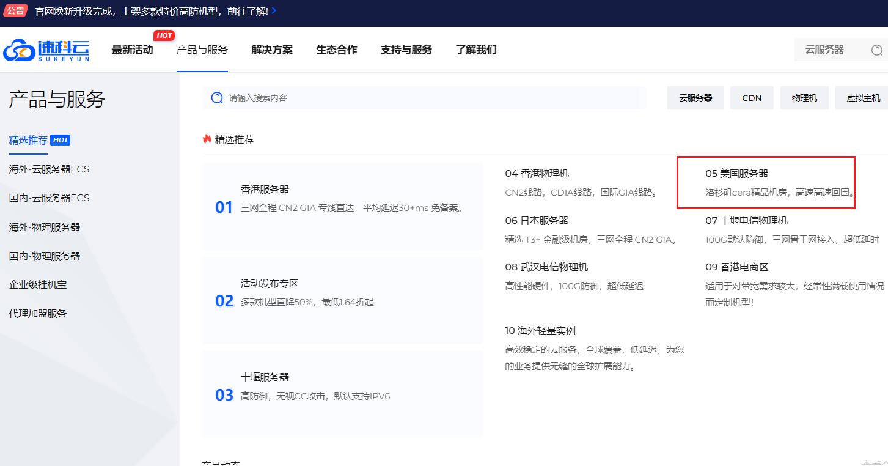Image resolution: width=888 pixels, height=466 pixels.
Task: Click the HOT badge above 最新活动
Action: point(164,35)
